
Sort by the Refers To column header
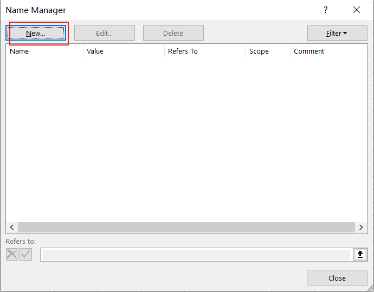205,51
